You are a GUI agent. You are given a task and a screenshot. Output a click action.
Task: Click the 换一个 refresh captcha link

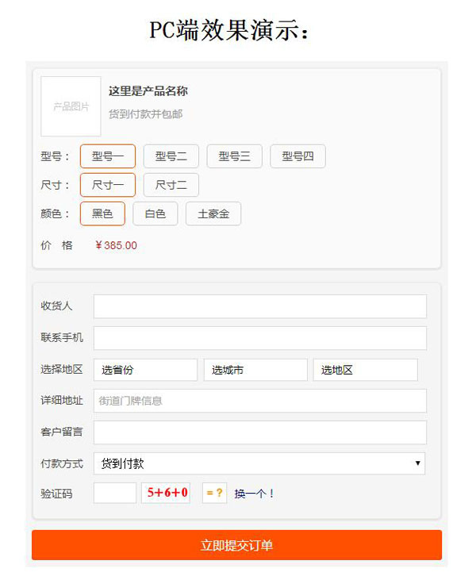pyautogui.click(x=254, y=494)
